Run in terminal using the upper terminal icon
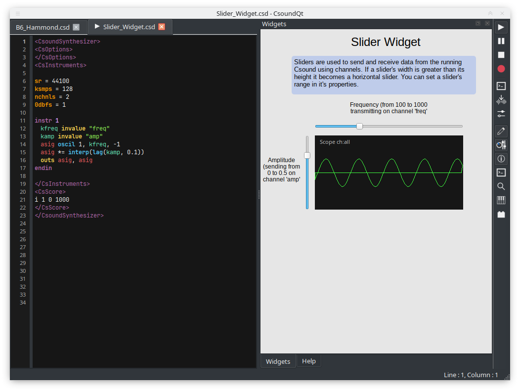Image resolution: width=520 pixels, height=392 pixels. point(501,86)
